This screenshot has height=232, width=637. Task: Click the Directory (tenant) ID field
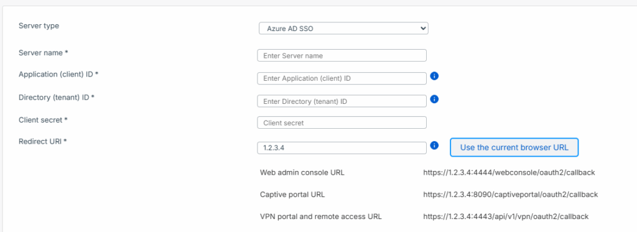(342, 101)
